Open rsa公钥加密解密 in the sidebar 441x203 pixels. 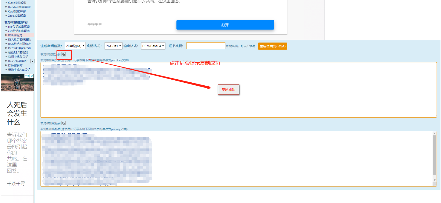coord(19,27)
